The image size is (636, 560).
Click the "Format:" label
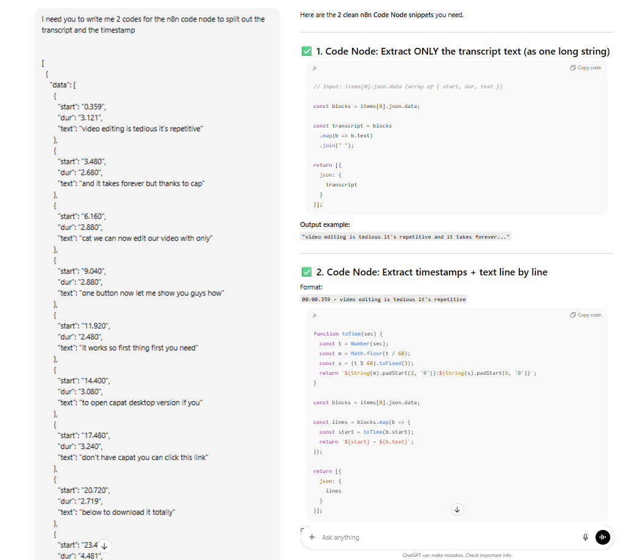[311, 287]
